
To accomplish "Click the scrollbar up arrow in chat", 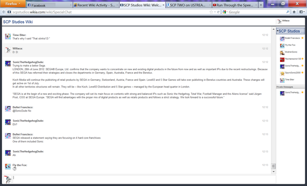I will (273, 29).
